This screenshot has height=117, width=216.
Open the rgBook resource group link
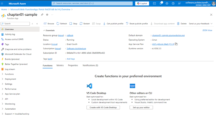point(70,35)
